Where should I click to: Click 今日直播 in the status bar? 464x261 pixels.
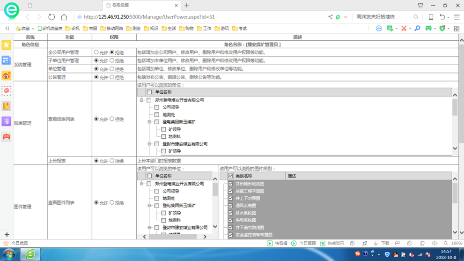tap(303, 243)
